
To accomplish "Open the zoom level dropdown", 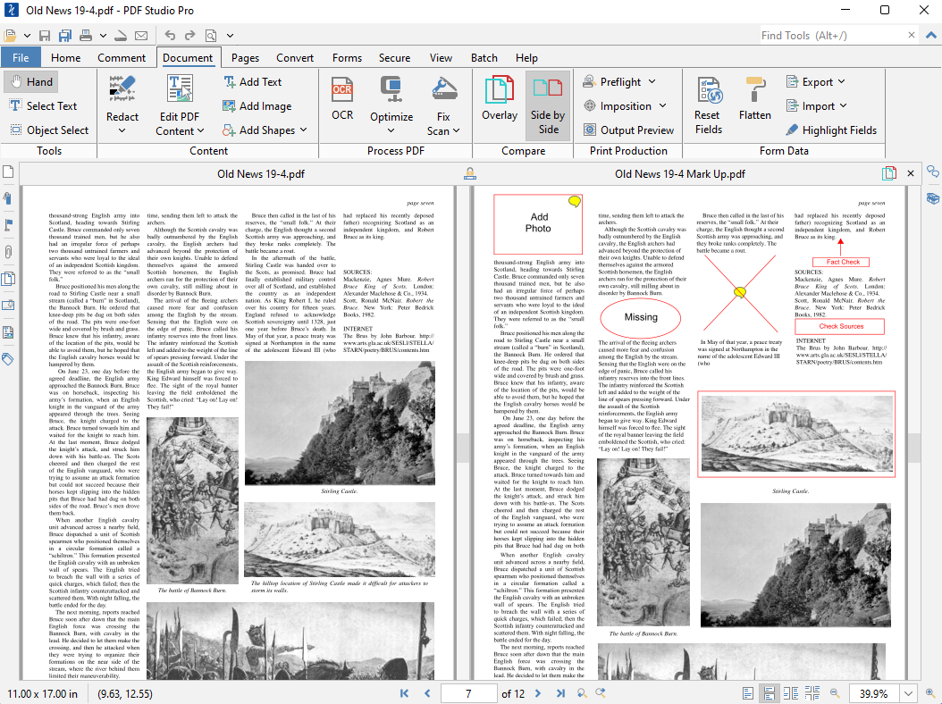I will pyautogui.click(x=909, y=693).
